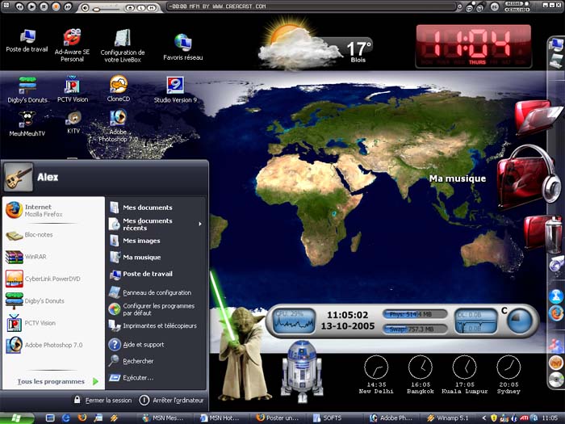Image resolution: width=565 pixels, height=424 pixels.
Task: Click the Firefox icon in the right dock
Action: (x=556, y=313)
